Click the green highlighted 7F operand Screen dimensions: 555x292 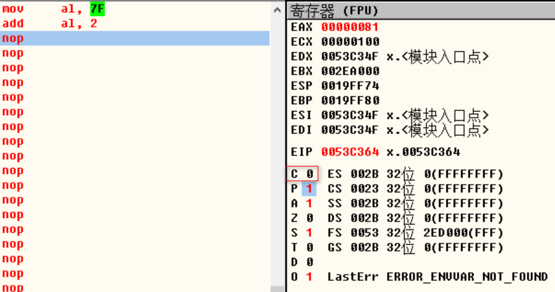tap(98, 9)
